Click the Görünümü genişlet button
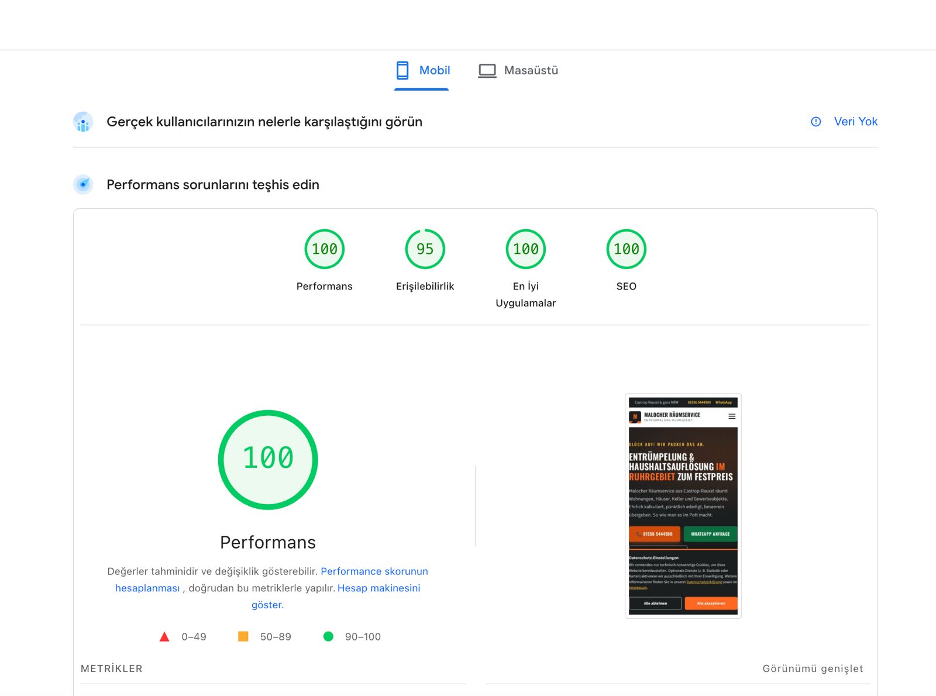 [x=813, y=669]
